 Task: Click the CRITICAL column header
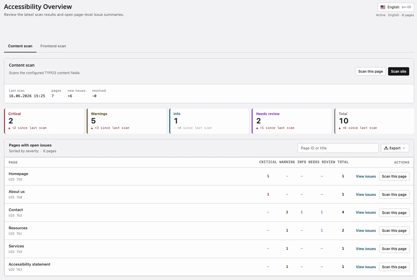click(268, 162)
